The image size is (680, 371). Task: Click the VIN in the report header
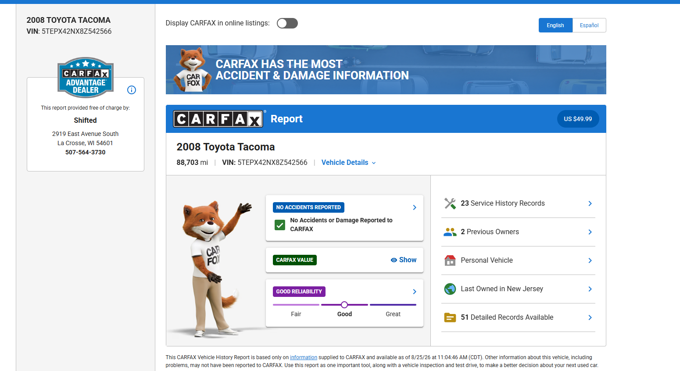(x=265, y=163)
